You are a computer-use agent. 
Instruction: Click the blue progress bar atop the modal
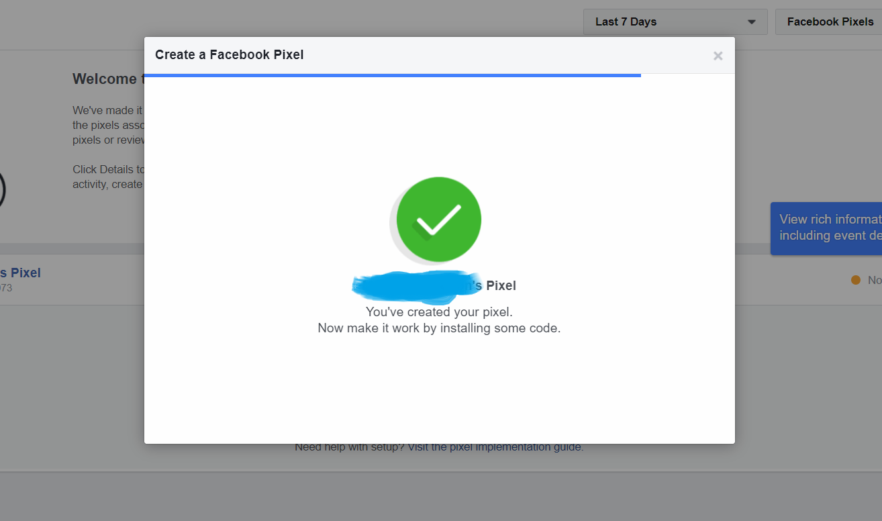[x=393, y=75]
